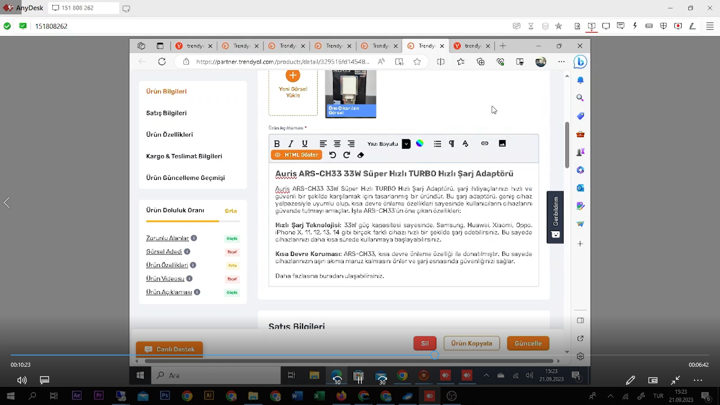Image resolution: width=720 pixels, height=405 pixels.
Task: Open Ürün Özellikleri in the left navigation menu
Action: tap(170, 135)
